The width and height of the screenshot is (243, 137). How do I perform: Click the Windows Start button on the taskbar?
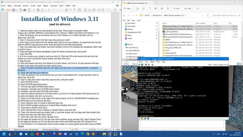[4, 134]
